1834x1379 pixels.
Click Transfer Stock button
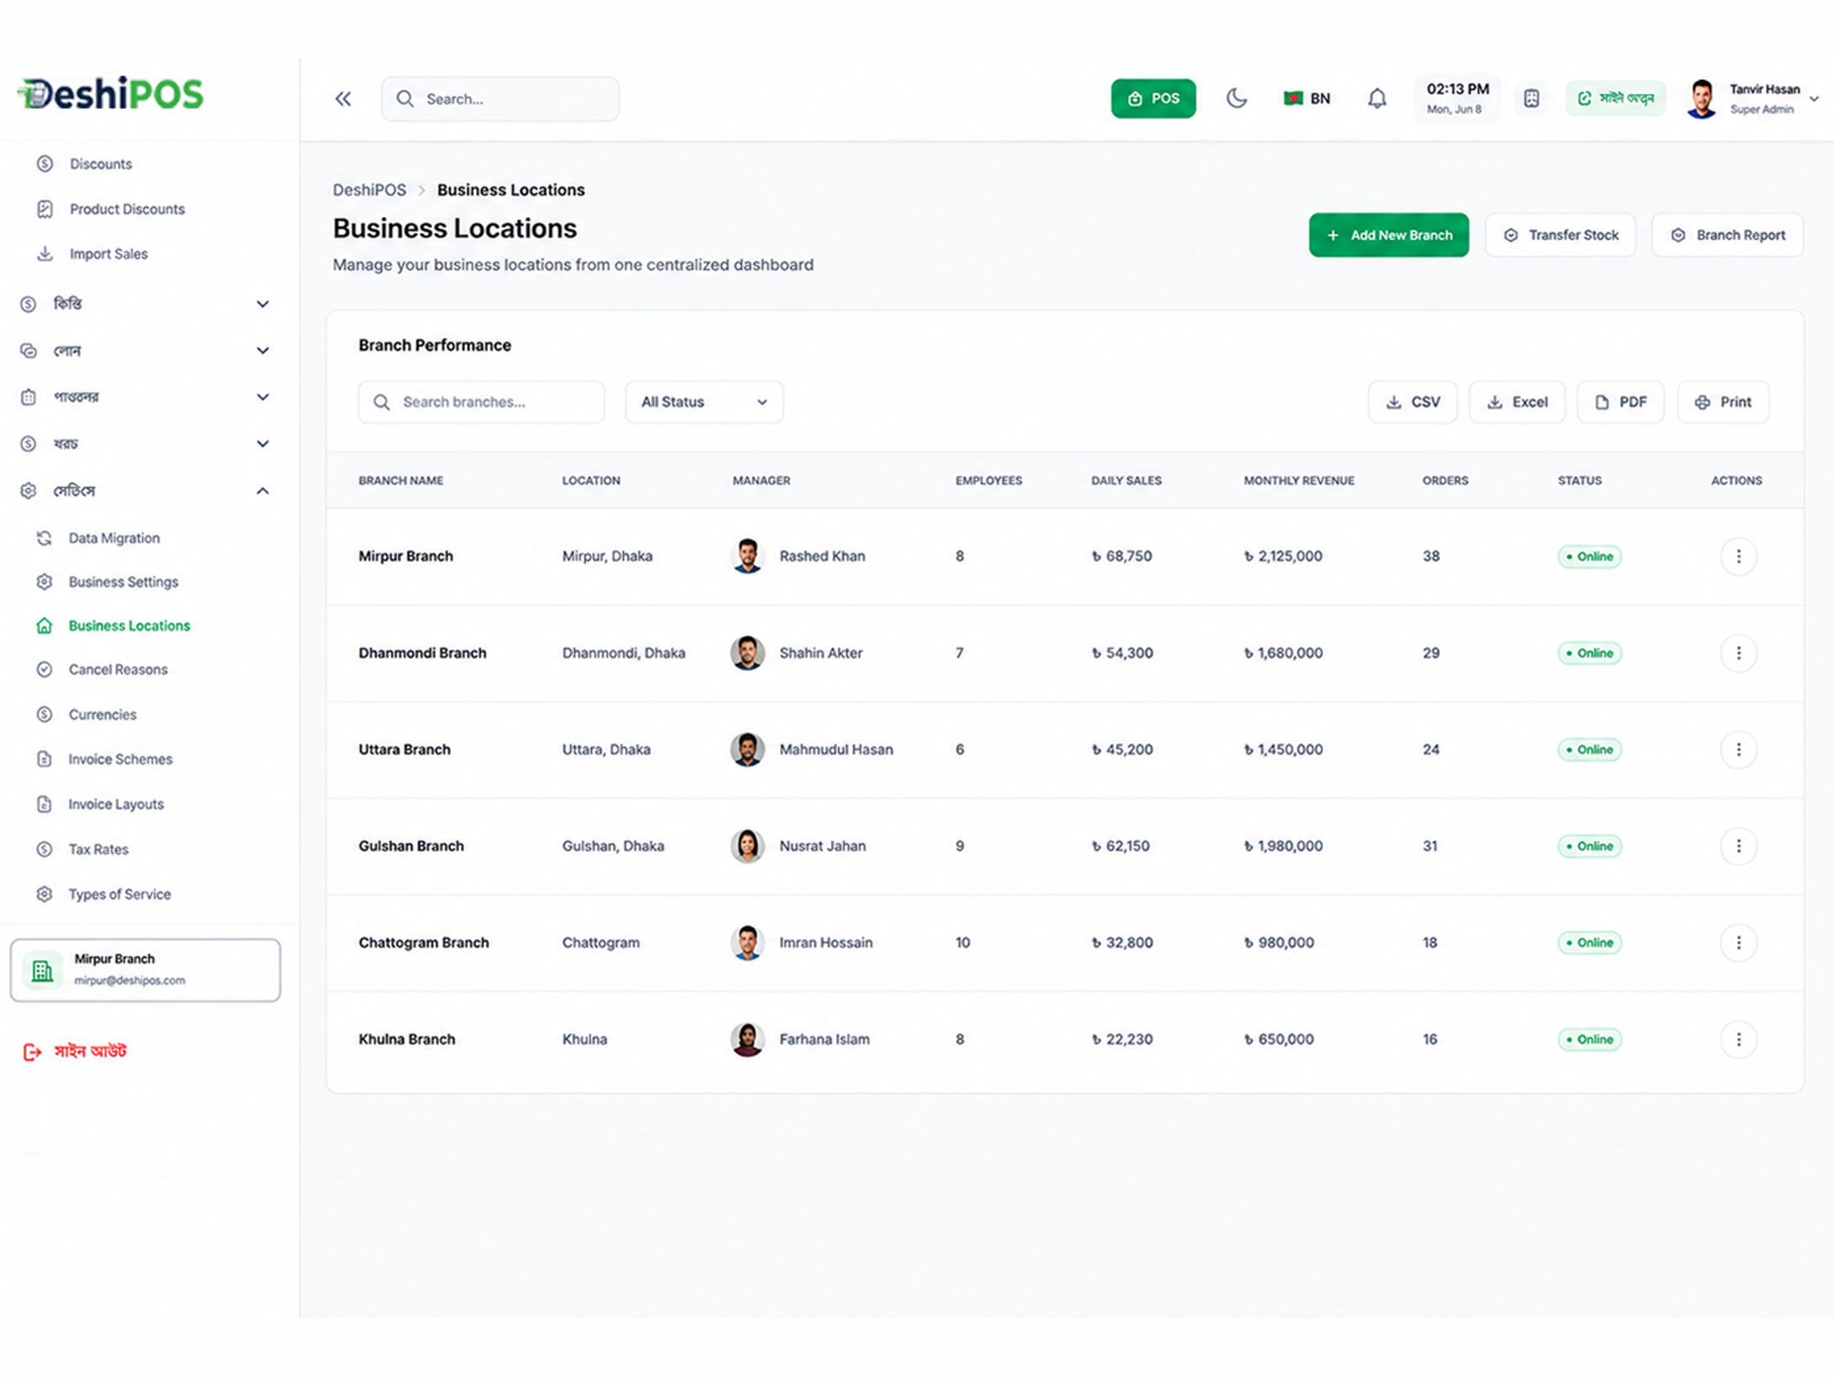1561,235
